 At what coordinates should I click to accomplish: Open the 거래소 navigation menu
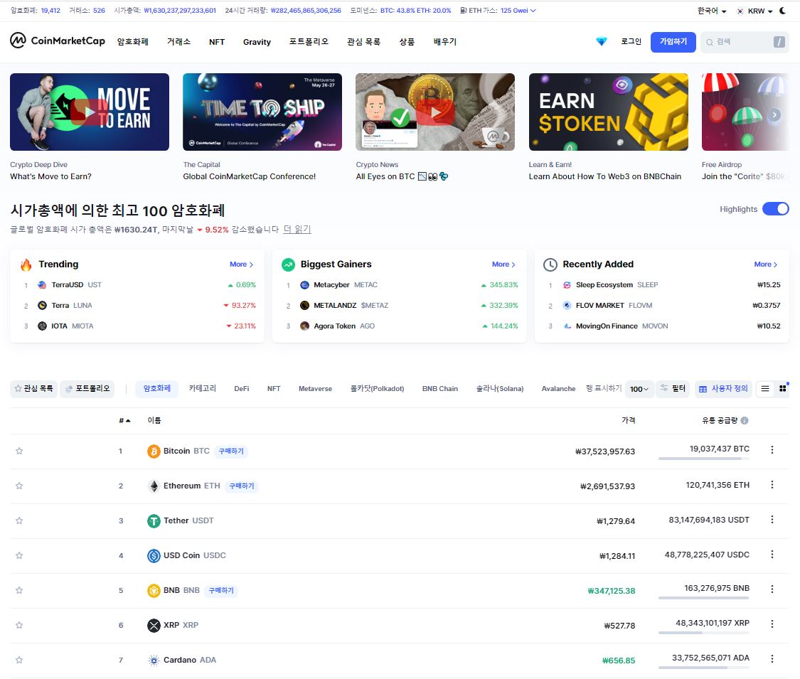click(178, 42)
